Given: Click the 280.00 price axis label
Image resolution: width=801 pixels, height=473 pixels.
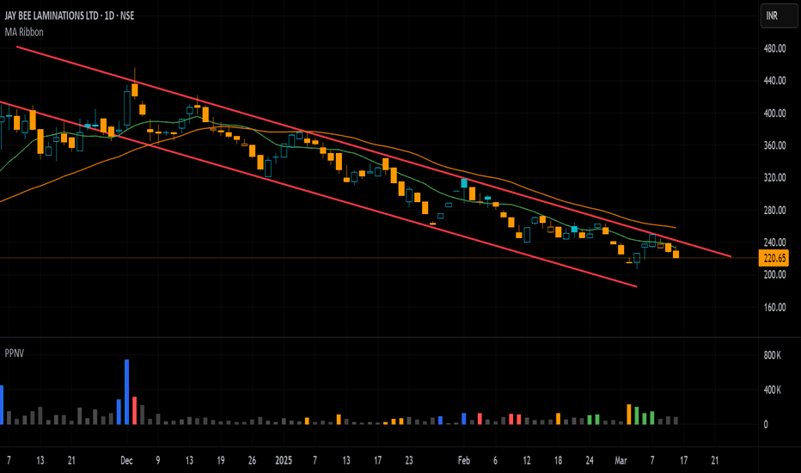Looking at the screenshot, I should tap(774, 211).
